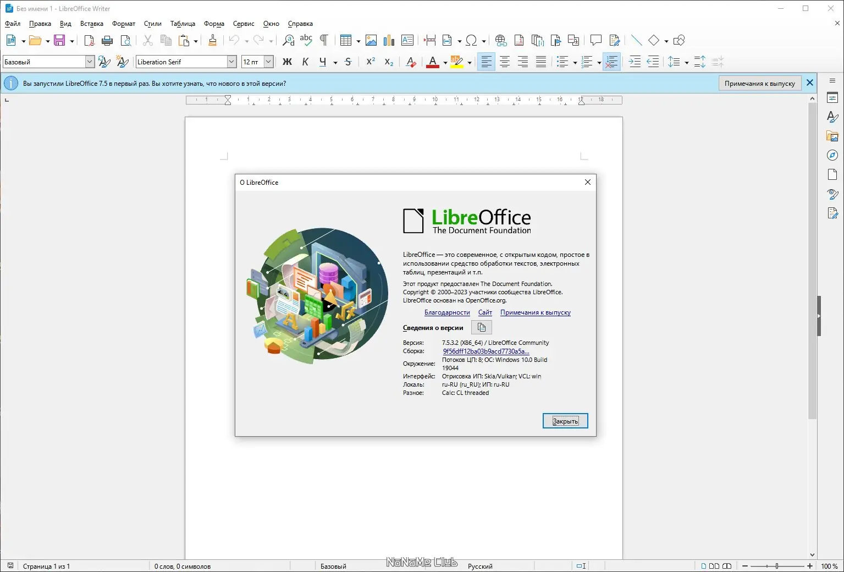Insert an image via the picture icon
844x572 pixels.
tap(371, 40)
